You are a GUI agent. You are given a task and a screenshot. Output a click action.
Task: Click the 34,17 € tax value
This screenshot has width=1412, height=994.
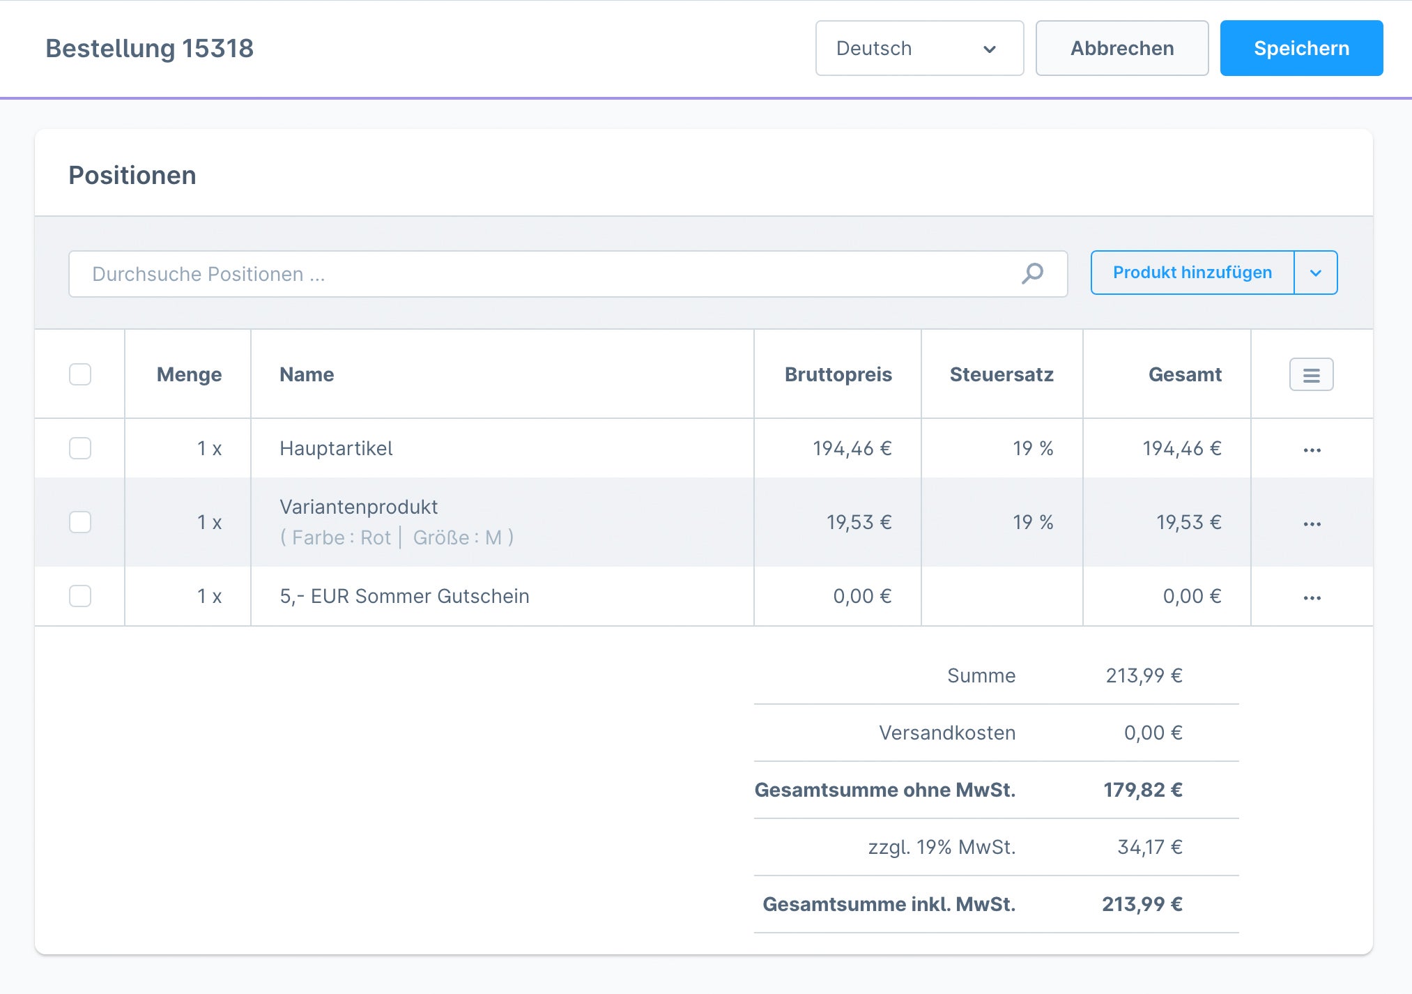click(x=1150, y=847)
